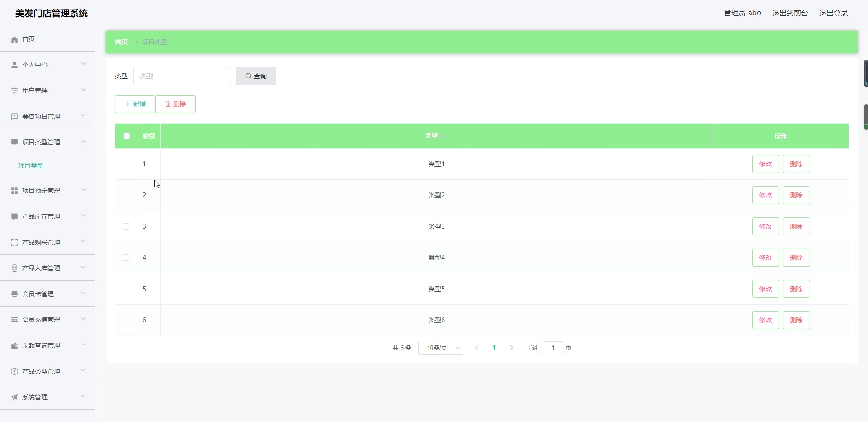Expand the 系统管理 chevron
Image resolution: width=868 pixels, height=422 pixels.
[x=83, y=396]
